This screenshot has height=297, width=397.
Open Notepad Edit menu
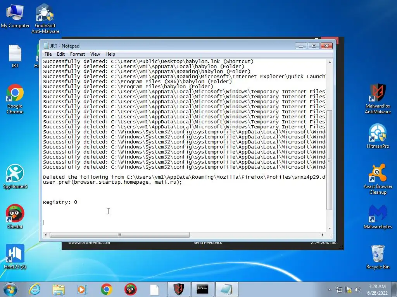coord(61,54)
